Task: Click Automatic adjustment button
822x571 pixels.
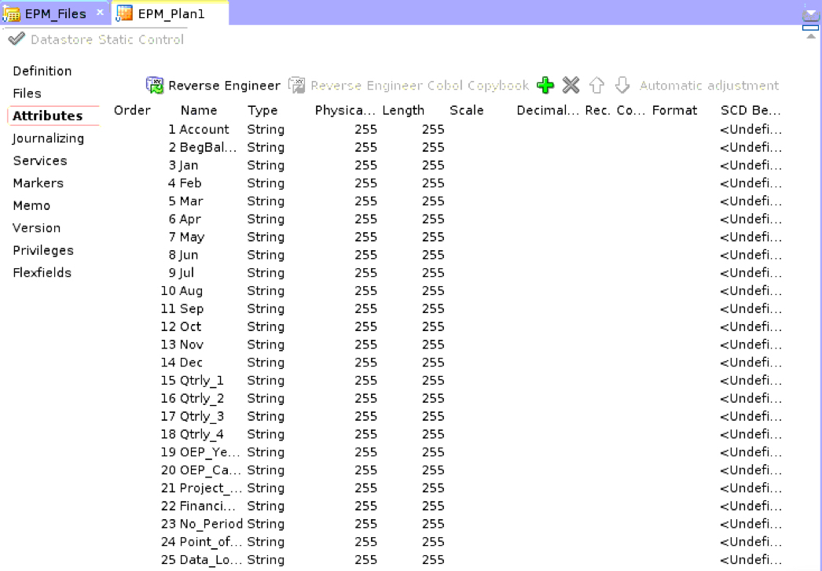Action: pyautogui.click(x=710, y=86)
